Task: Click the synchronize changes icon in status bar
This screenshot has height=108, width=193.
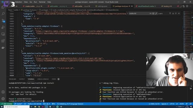Action: [25, 104]
